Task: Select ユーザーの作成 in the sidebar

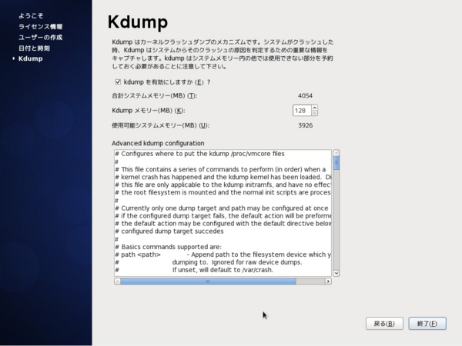Action: [40, 38]
